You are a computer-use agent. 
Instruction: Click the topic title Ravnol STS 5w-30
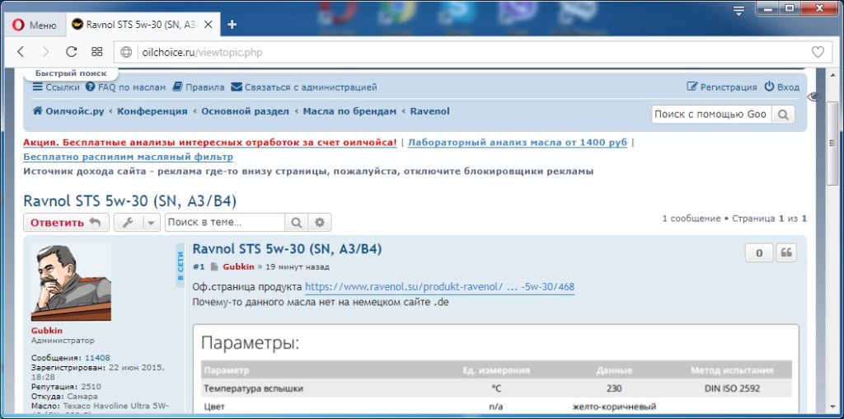(x=129, y=201)
